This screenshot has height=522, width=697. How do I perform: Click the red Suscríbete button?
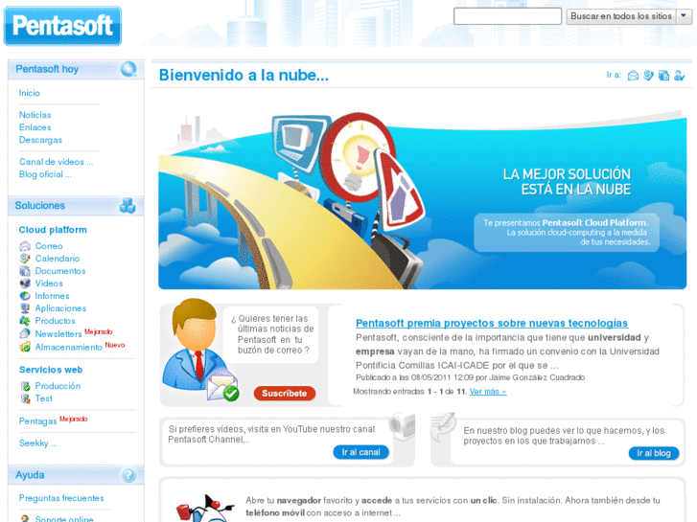tap(285, 393)
